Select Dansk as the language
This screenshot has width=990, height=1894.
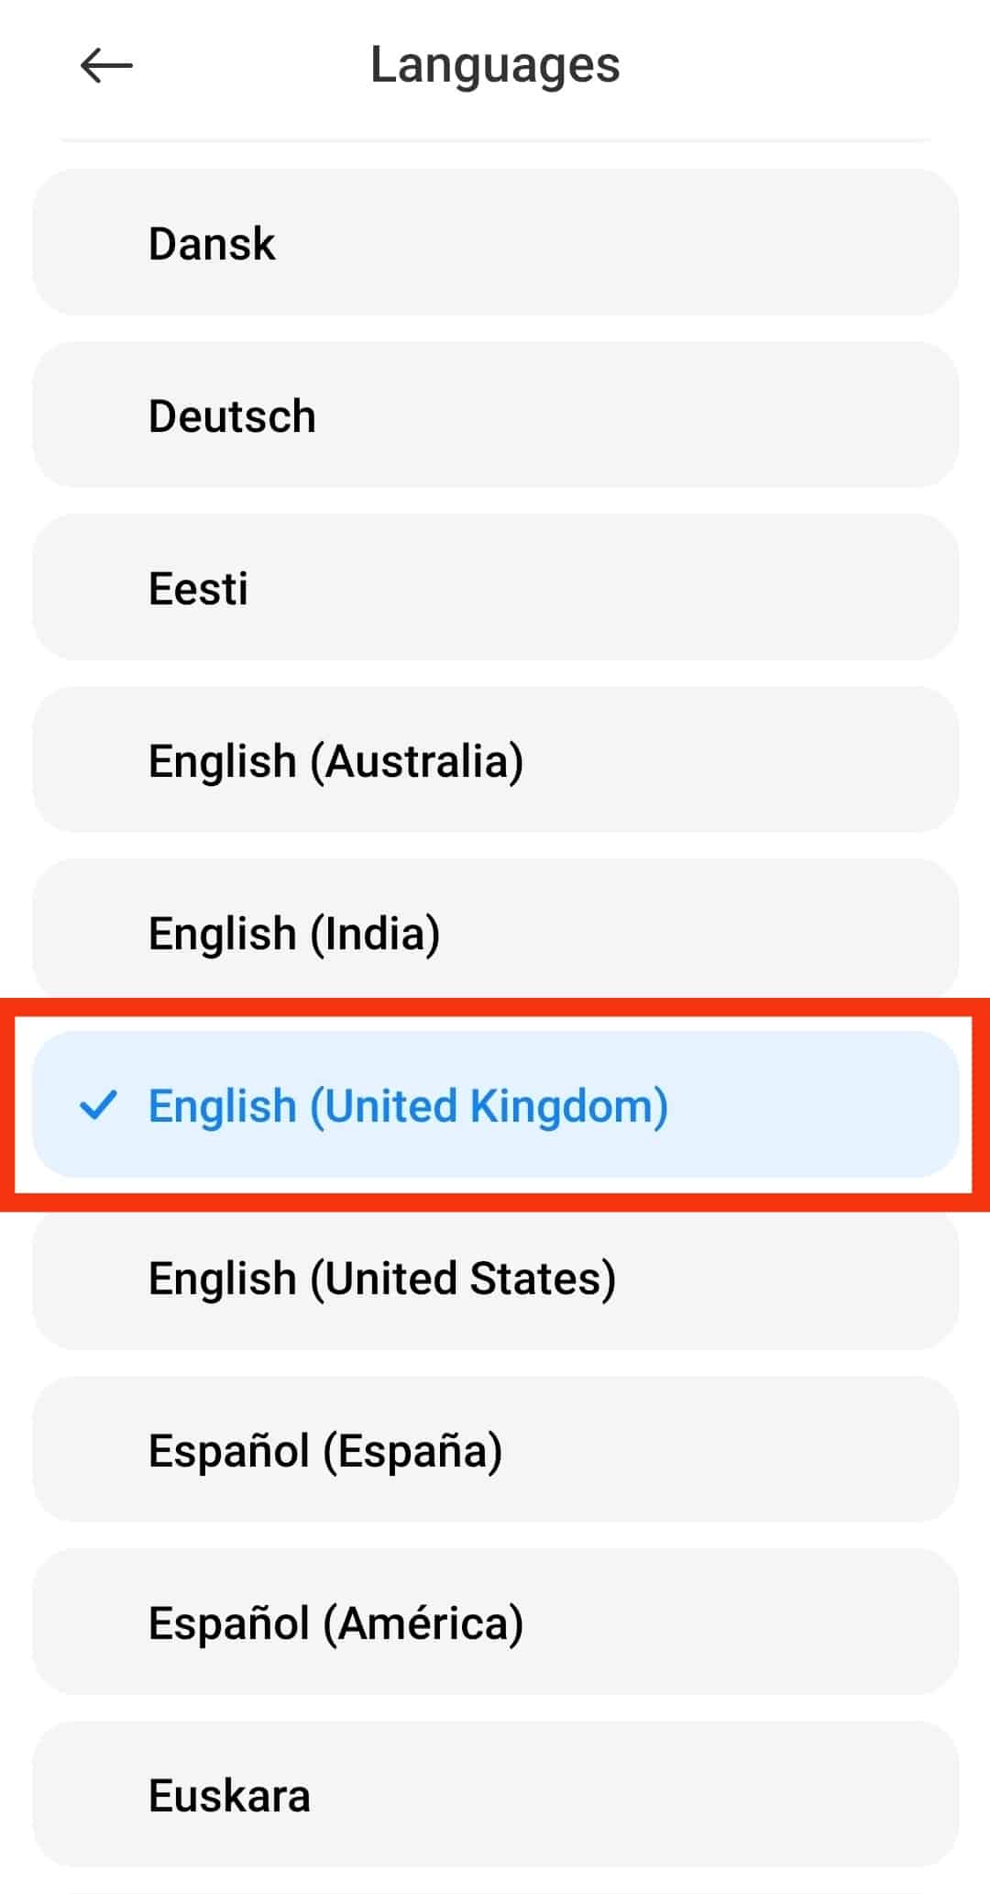click(x=495, y=243)
